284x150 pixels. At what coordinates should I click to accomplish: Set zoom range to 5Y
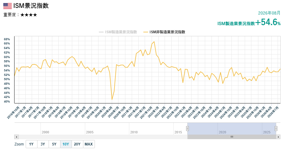click(x=54, y=144)
